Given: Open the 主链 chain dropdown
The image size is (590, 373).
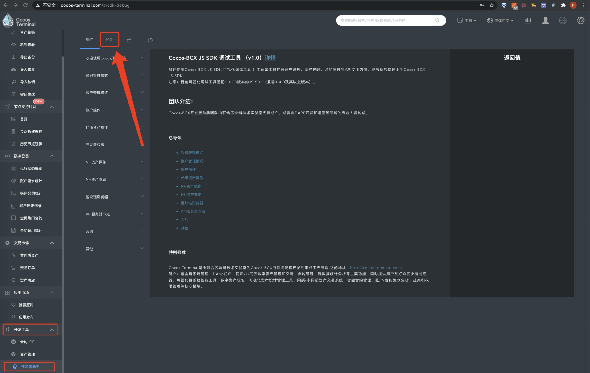Looking at the screenshot, I should coord(467,21).
